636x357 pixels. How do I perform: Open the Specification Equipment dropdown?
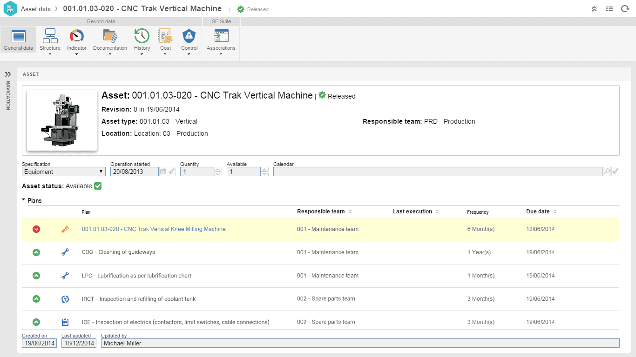[x=64, y=172]
